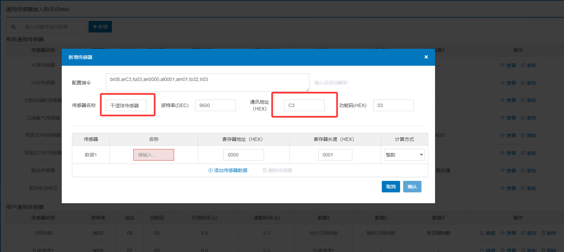
Task: View the 泵吸式PM传感器 row
Action: (x=508, y=135)
